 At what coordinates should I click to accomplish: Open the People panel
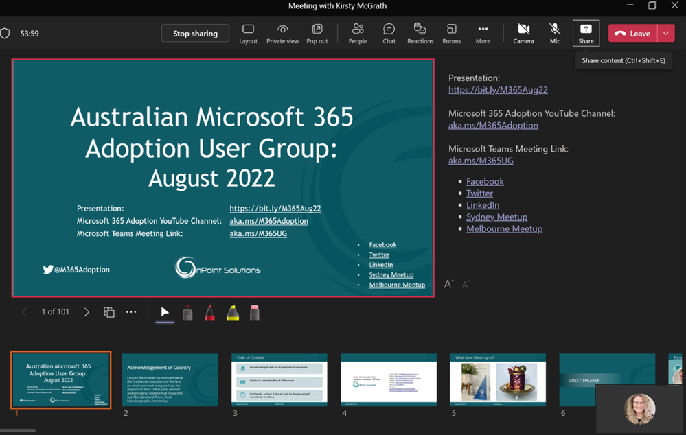[x=358, y=34]
